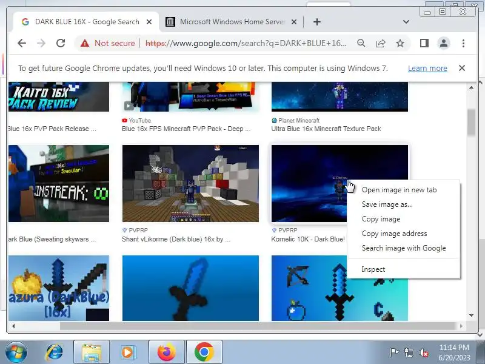Open Windows Explorer folder in taskbar

(92, 352)
